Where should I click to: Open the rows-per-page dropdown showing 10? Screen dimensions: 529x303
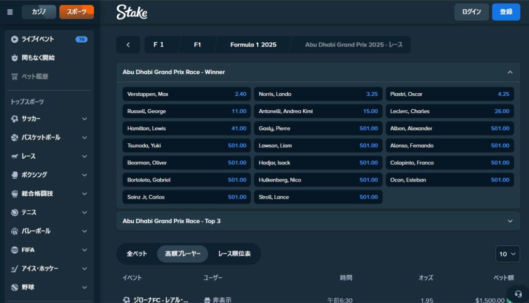coord(507,254)
